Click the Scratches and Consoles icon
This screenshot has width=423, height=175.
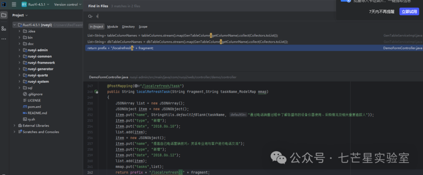[x=20, y=132]
